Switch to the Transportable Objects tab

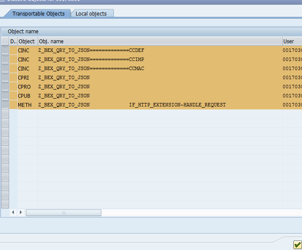pyautogui.click(x=39, y=14)
